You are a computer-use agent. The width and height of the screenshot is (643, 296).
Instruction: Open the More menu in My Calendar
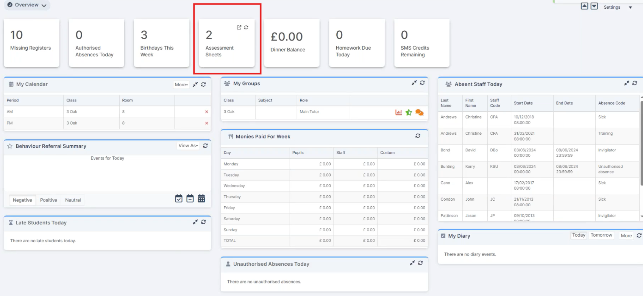click(x=181, y=85)
